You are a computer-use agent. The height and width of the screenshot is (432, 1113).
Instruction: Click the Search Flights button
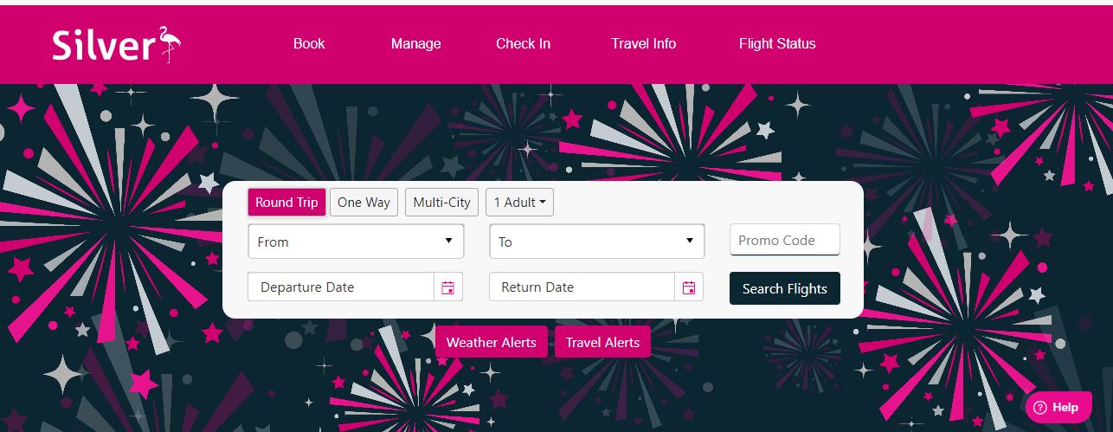[785, 288]
